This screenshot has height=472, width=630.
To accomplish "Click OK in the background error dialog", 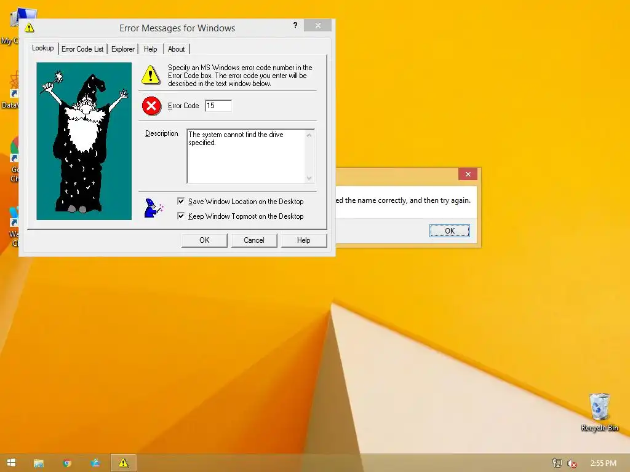I will click(x=450, y=231).
